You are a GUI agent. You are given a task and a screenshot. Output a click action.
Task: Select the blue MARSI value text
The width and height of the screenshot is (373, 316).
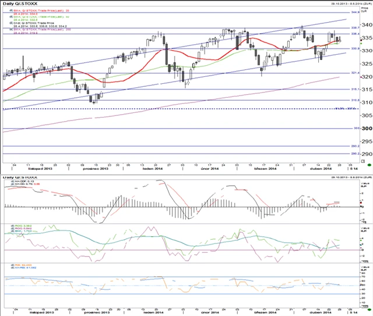click(26, 268)
